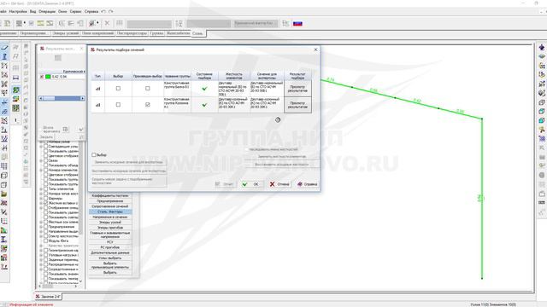
Task: Select Эпюры прогибов in the popup list
Action: [110, 228]
